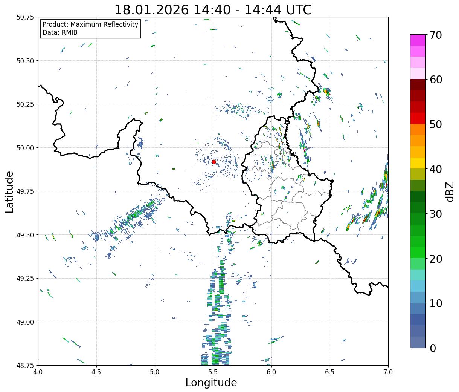This screenshot has width=459, height=392.
Task: Click the latitude tick label 49.75
Action: pyautogui.click(x=25, y=191)
